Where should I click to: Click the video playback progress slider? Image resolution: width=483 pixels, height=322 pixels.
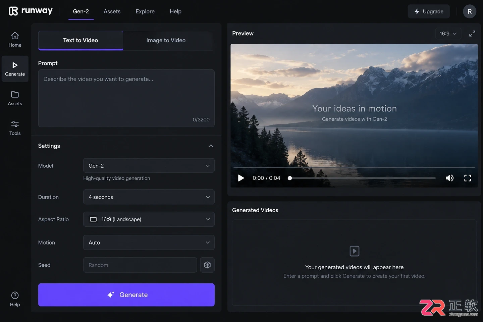(362, 178)
